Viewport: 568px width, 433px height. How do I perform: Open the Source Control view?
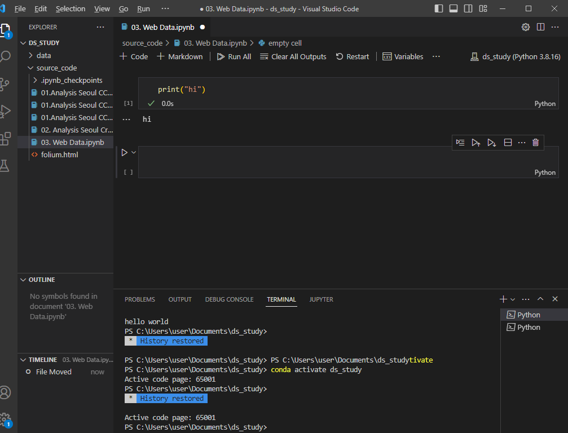pos(5,84)
